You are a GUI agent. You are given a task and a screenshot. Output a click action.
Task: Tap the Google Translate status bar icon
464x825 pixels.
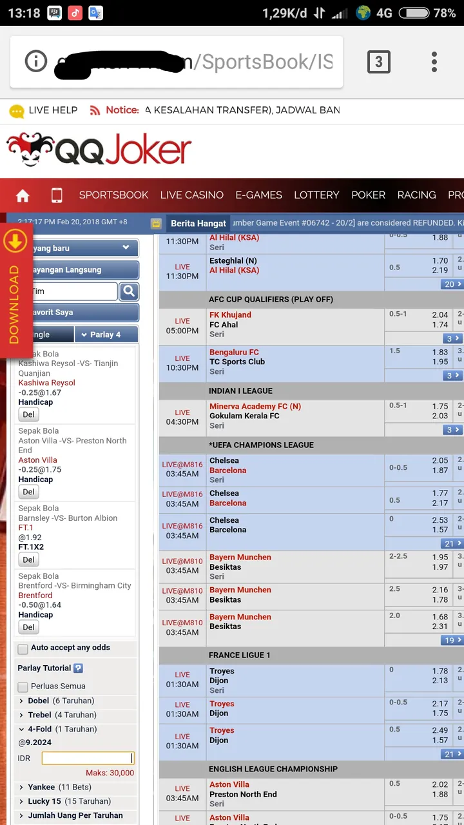[96, 13]
